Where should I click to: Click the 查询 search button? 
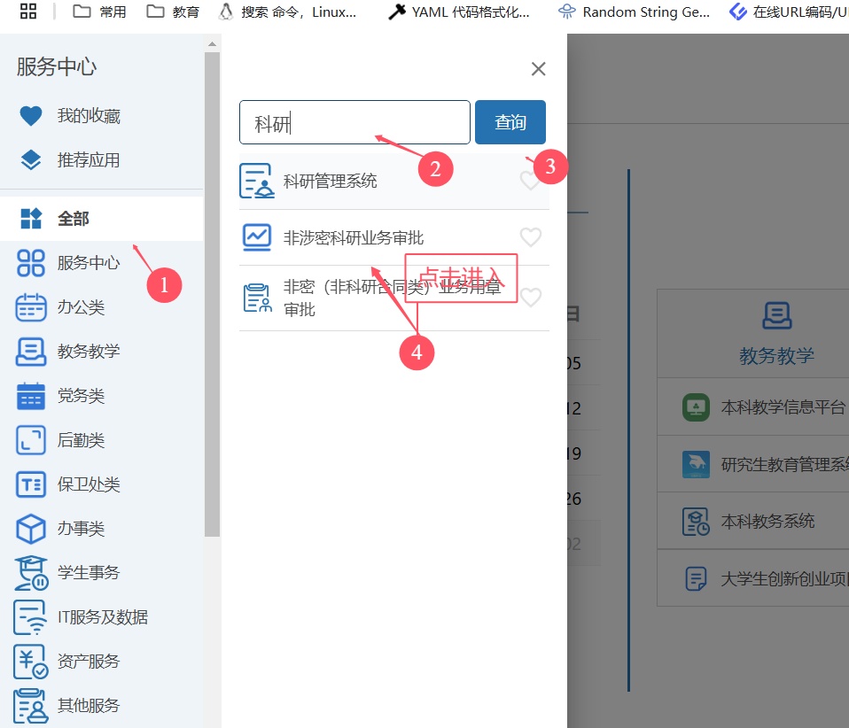tap(510, 122)
